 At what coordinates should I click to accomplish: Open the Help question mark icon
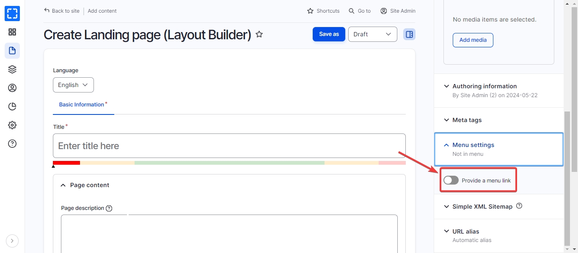click(x=12, y=144)
